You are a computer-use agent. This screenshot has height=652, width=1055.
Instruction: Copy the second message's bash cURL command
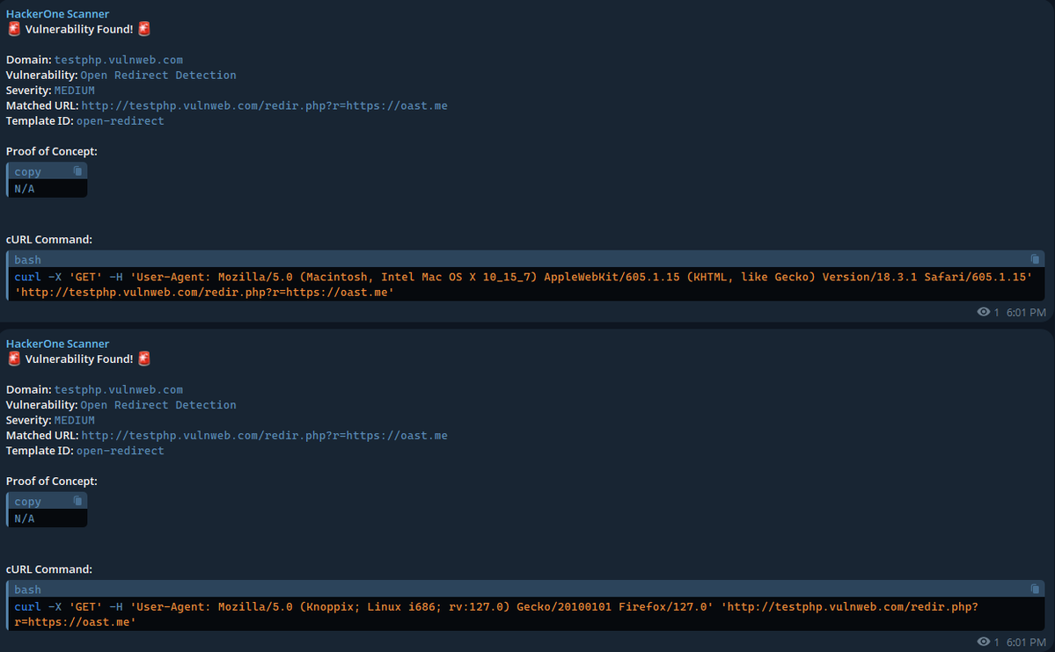click(1035, 590)
